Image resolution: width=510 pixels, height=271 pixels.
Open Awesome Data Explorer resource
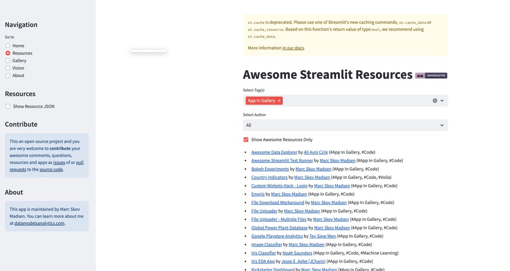274,152
